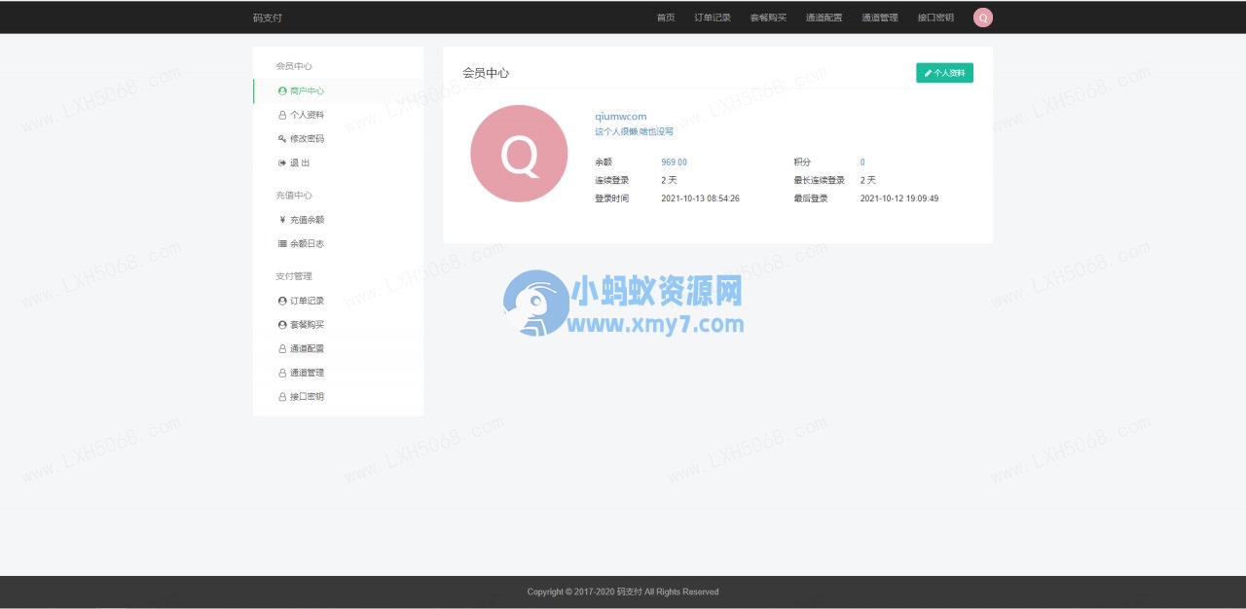Open 余额日志 via its list icon
This screenshot has width=1246, height=609.
[x=281, y=243]
